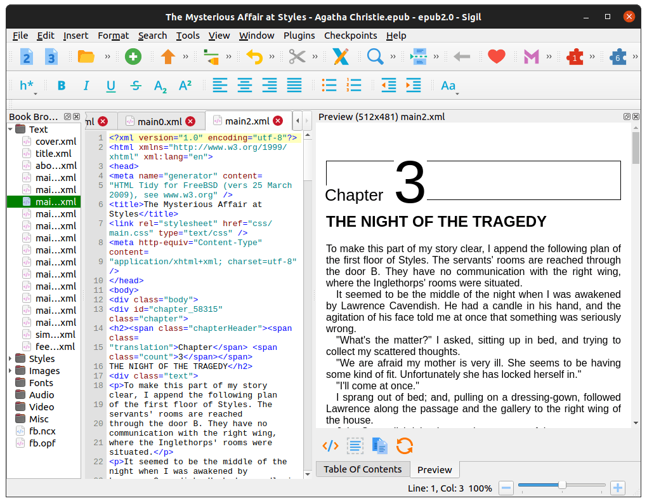Select fb.opf in Book Browser

43,443
